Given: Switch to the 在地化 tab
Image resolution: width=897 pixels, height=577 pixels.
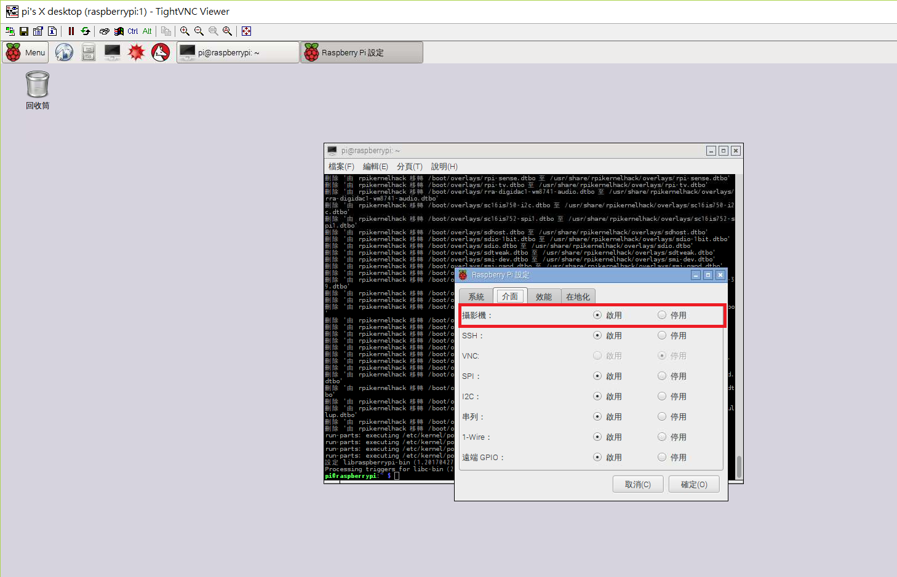Looking at the screenshot, I should tap(578, 296).
